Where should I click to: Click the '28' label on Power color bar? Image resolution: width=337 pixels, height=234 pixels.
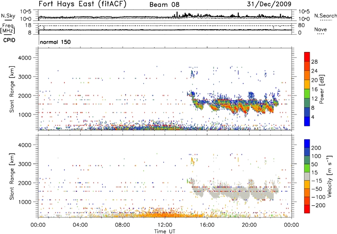[x=314, y=62]
